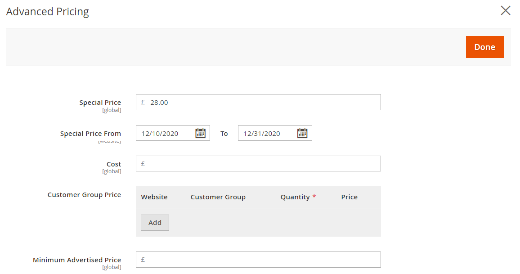The height and width of the screenshot is (274, 520).
Task: Click the Special Price From label
Action: (90, 134)
